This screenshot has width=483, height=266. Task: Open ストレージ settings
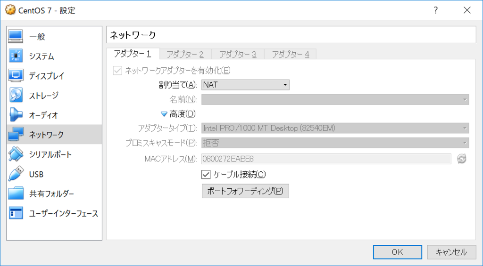pyautogui.click(x=54, y=95)
